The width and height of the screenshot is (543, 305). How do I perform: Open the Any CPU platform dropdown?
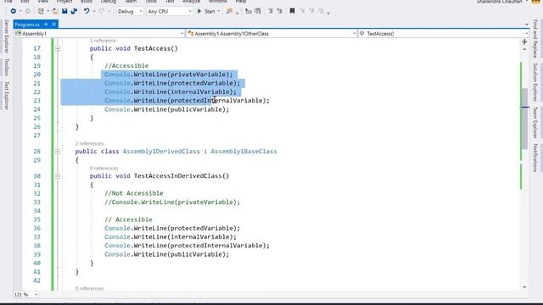coord(170,11)
